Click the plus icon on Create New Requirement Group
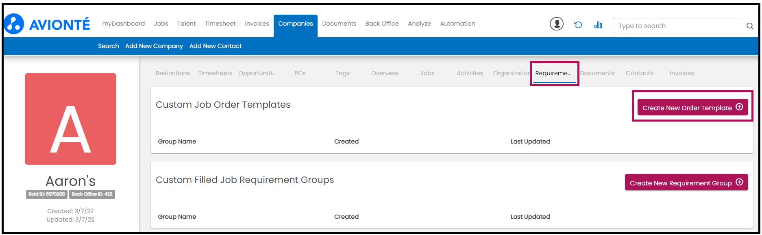762x235 pixels. pyautogui.click(x=739, y=182)
